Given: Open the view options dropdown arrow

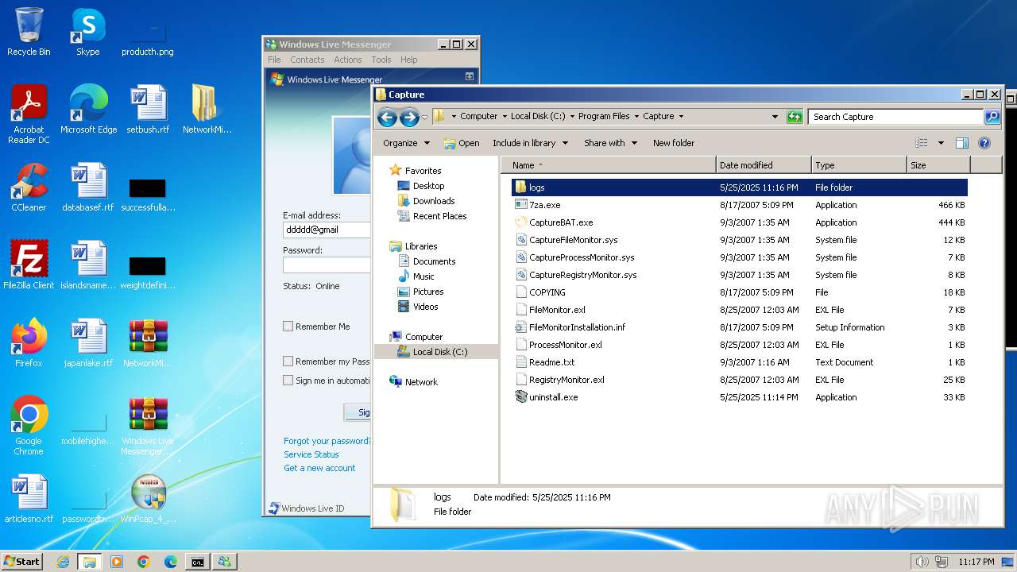Looking at the screenshot, I should point(941,143).
